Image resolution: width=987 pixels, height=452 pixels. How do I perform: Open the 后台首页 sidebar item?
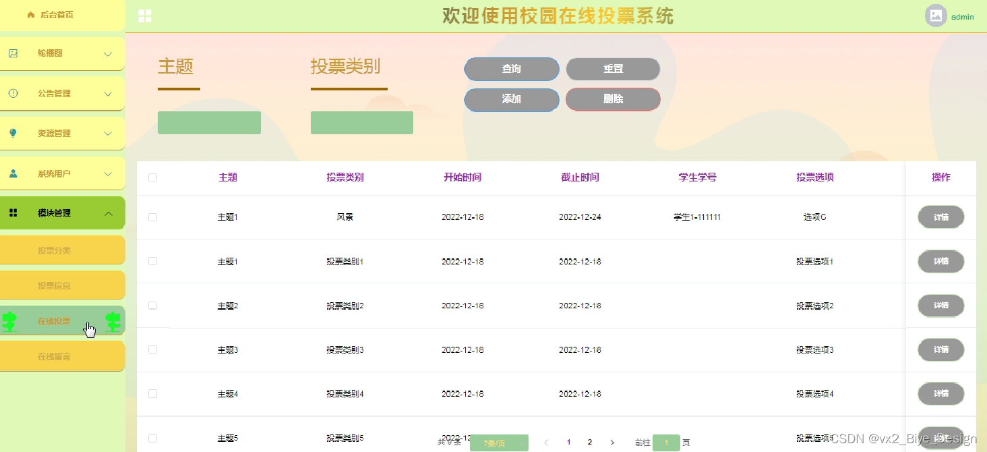[62, 15]
